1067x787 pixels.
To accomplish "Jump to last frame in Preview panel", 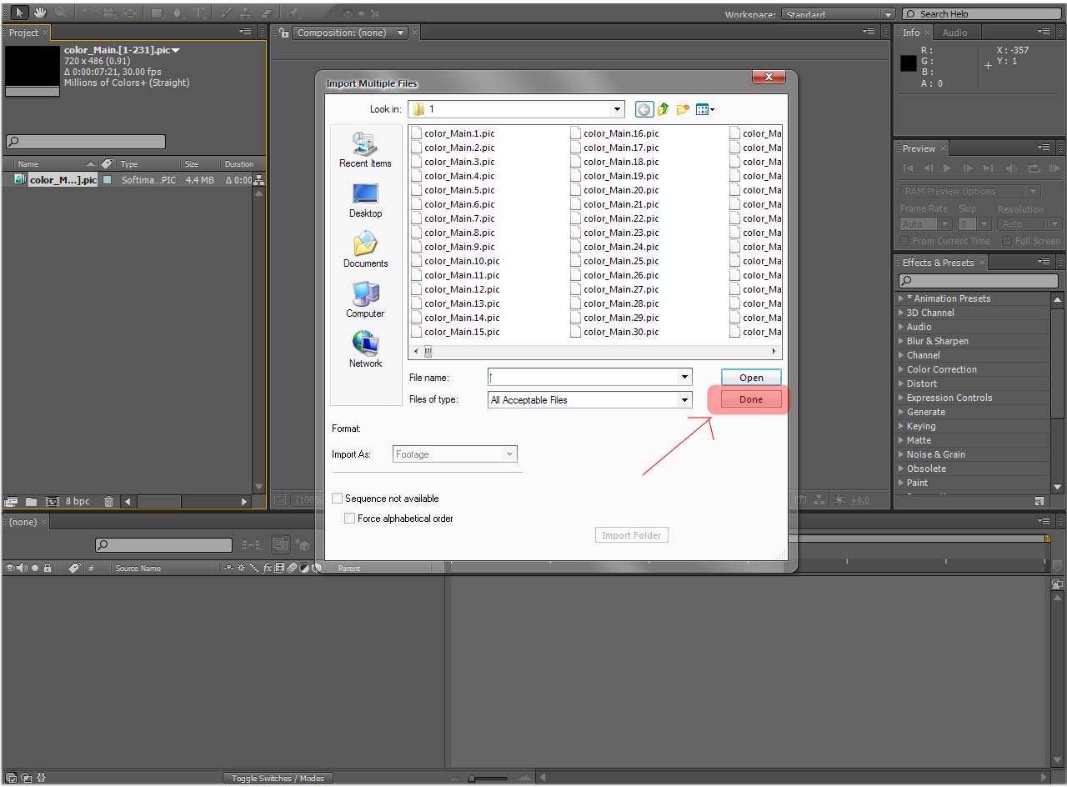I will (x=988, y=168).
